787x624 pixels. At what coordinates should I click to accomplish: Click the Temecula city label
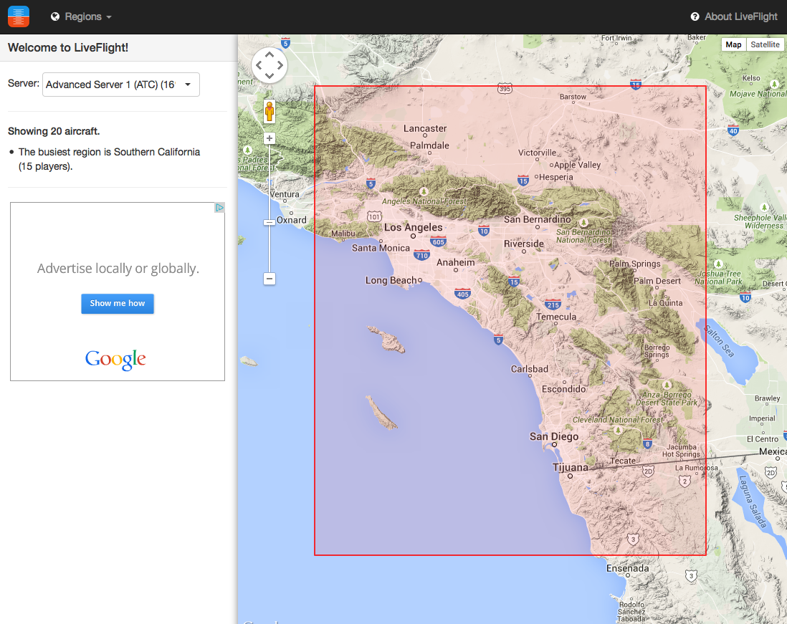point(556,317)
